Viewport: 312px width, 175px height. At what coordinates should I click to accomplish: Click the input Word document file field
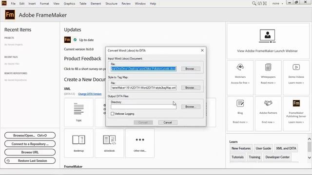(x=143, y=69)
